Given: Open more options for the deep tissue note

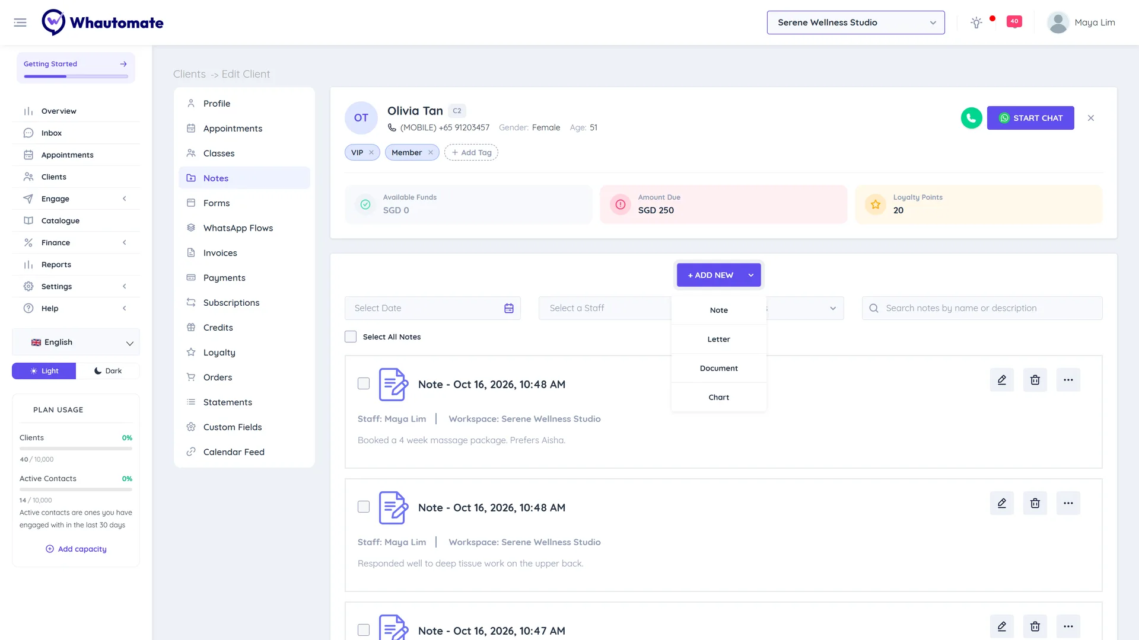Looking at the screenshot, I should [x=1068, y=503].
